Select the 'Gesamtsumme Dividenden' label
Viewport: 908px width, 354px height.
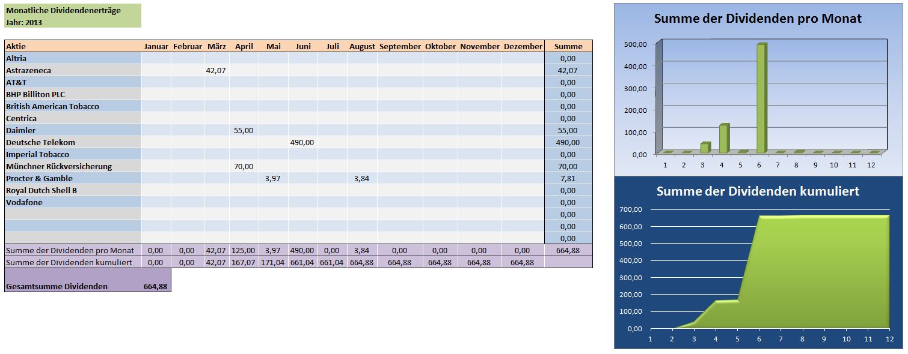click(57, 286)
